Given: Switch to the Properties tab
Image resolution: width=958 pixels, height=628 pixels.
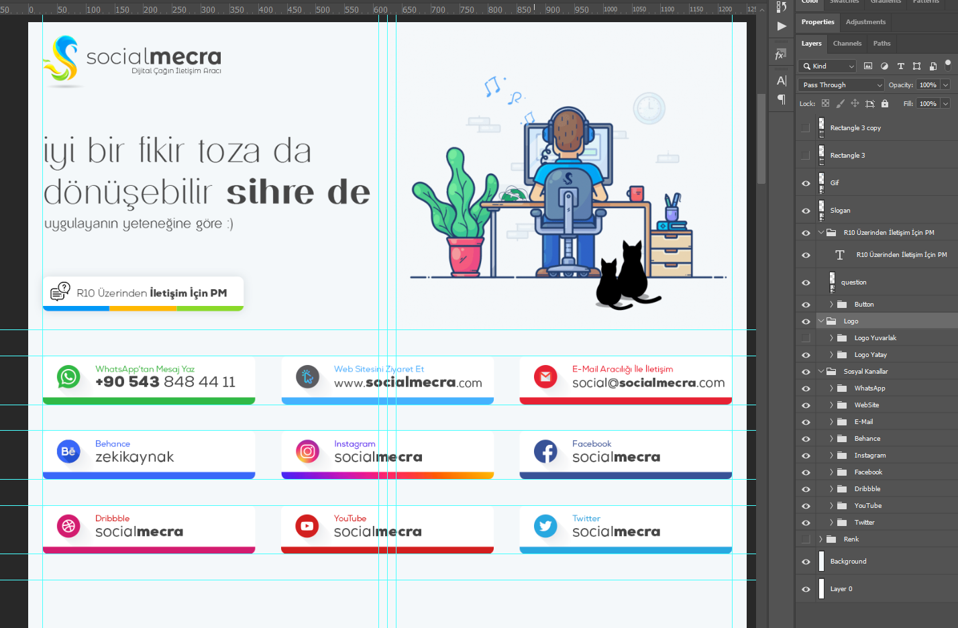Looking at the screenshot, I should (818, 22).
